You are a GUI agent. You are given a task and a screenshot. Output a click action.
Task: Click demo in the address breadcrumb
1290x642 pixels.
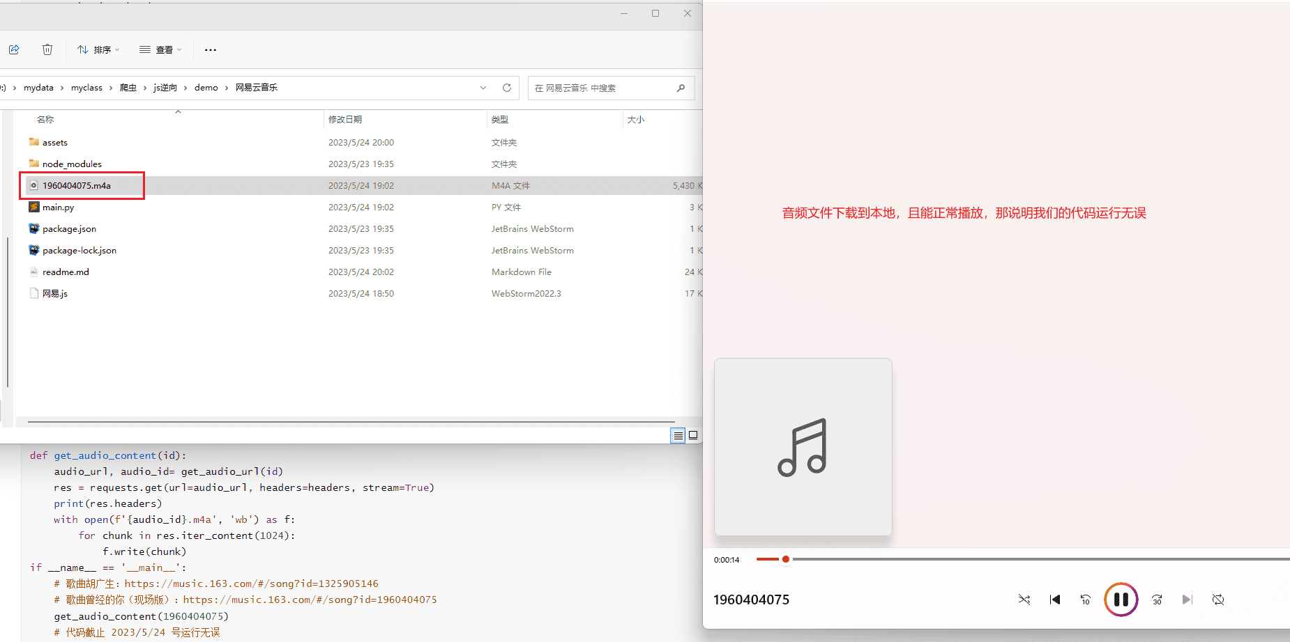click(206, 88)
